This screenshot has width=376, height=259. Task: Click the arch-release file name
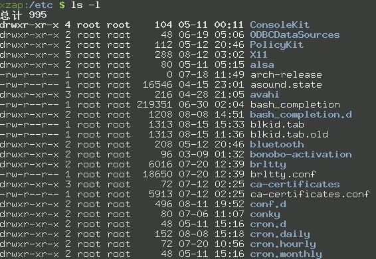coord(286,75)
